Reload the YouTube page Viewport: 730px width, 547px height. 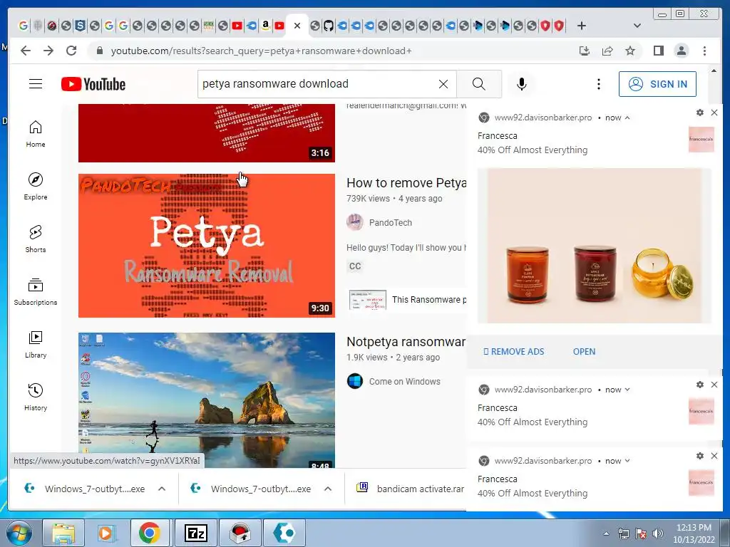pyautogui.click(x=71, y=51)
